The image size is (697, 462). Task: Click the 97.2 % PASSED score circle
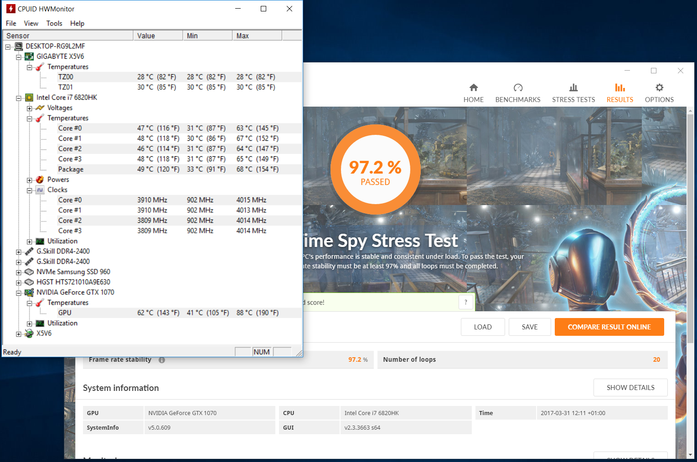coord(375,169)
